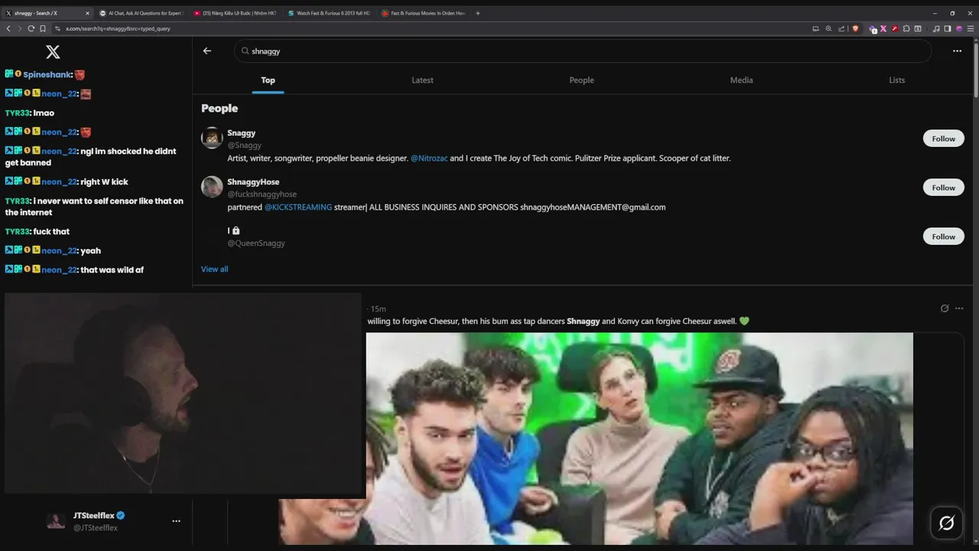Screen dimensions: 979x551
Task: Open ShnaggyHose's profile avatar
Action: pos(212,187)
